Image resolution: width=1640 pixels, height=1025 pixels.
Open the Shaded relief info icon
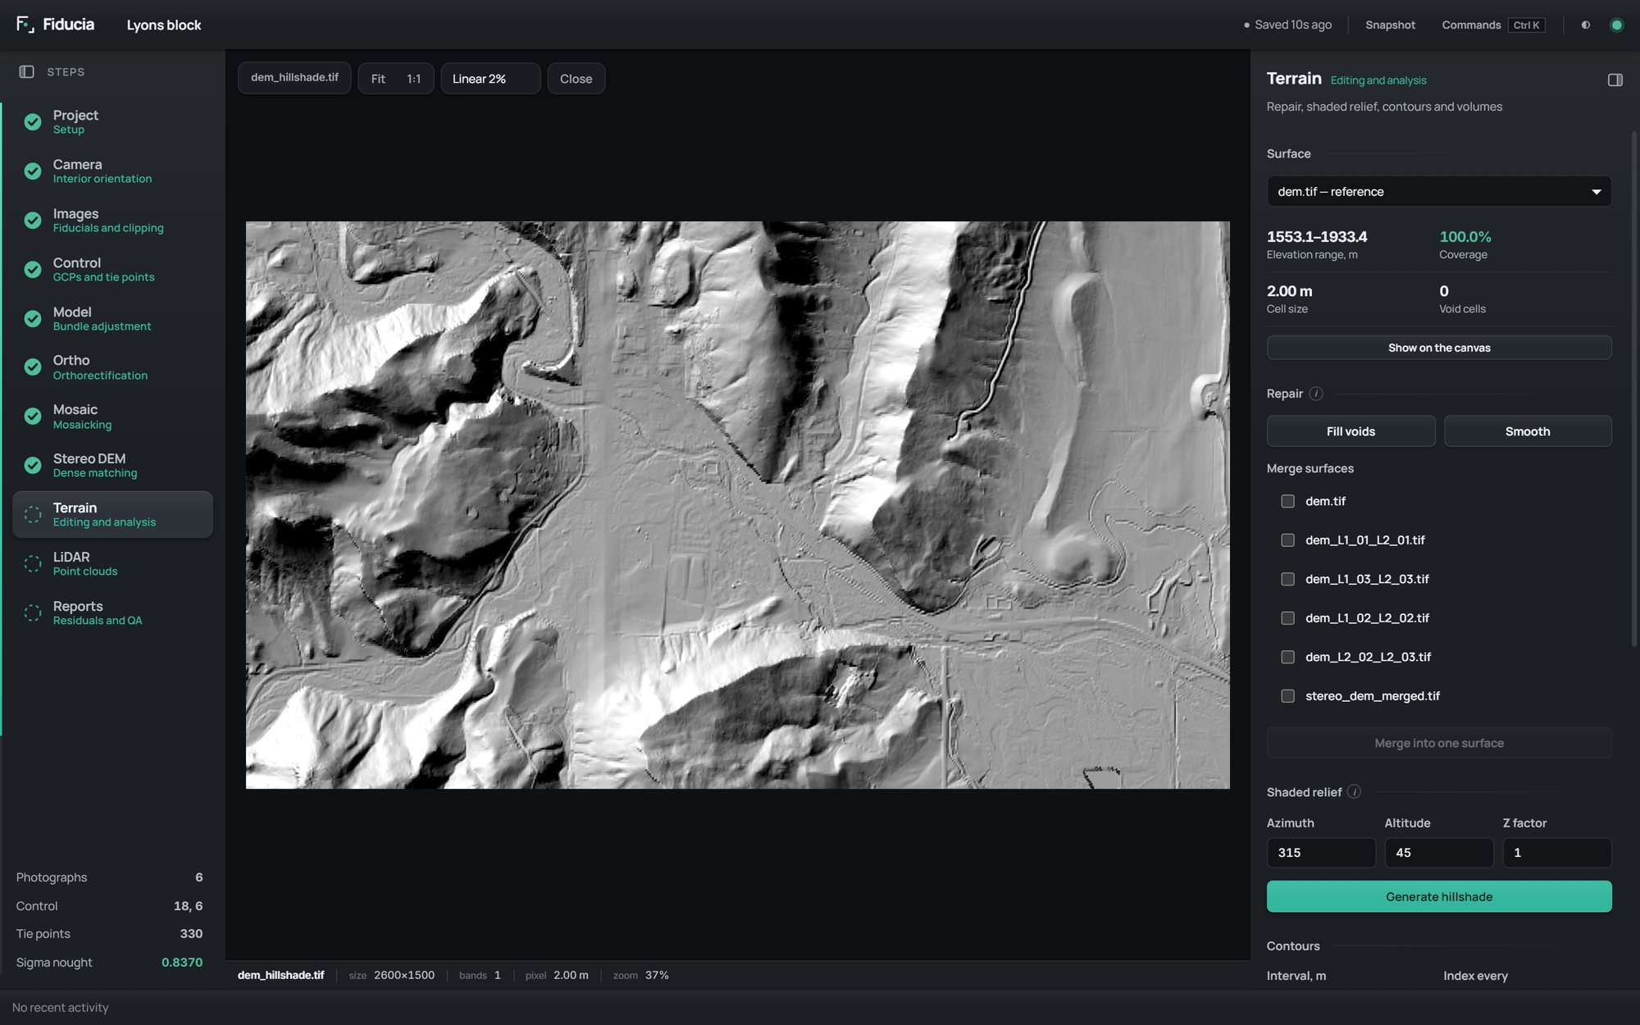(1354, 791)
